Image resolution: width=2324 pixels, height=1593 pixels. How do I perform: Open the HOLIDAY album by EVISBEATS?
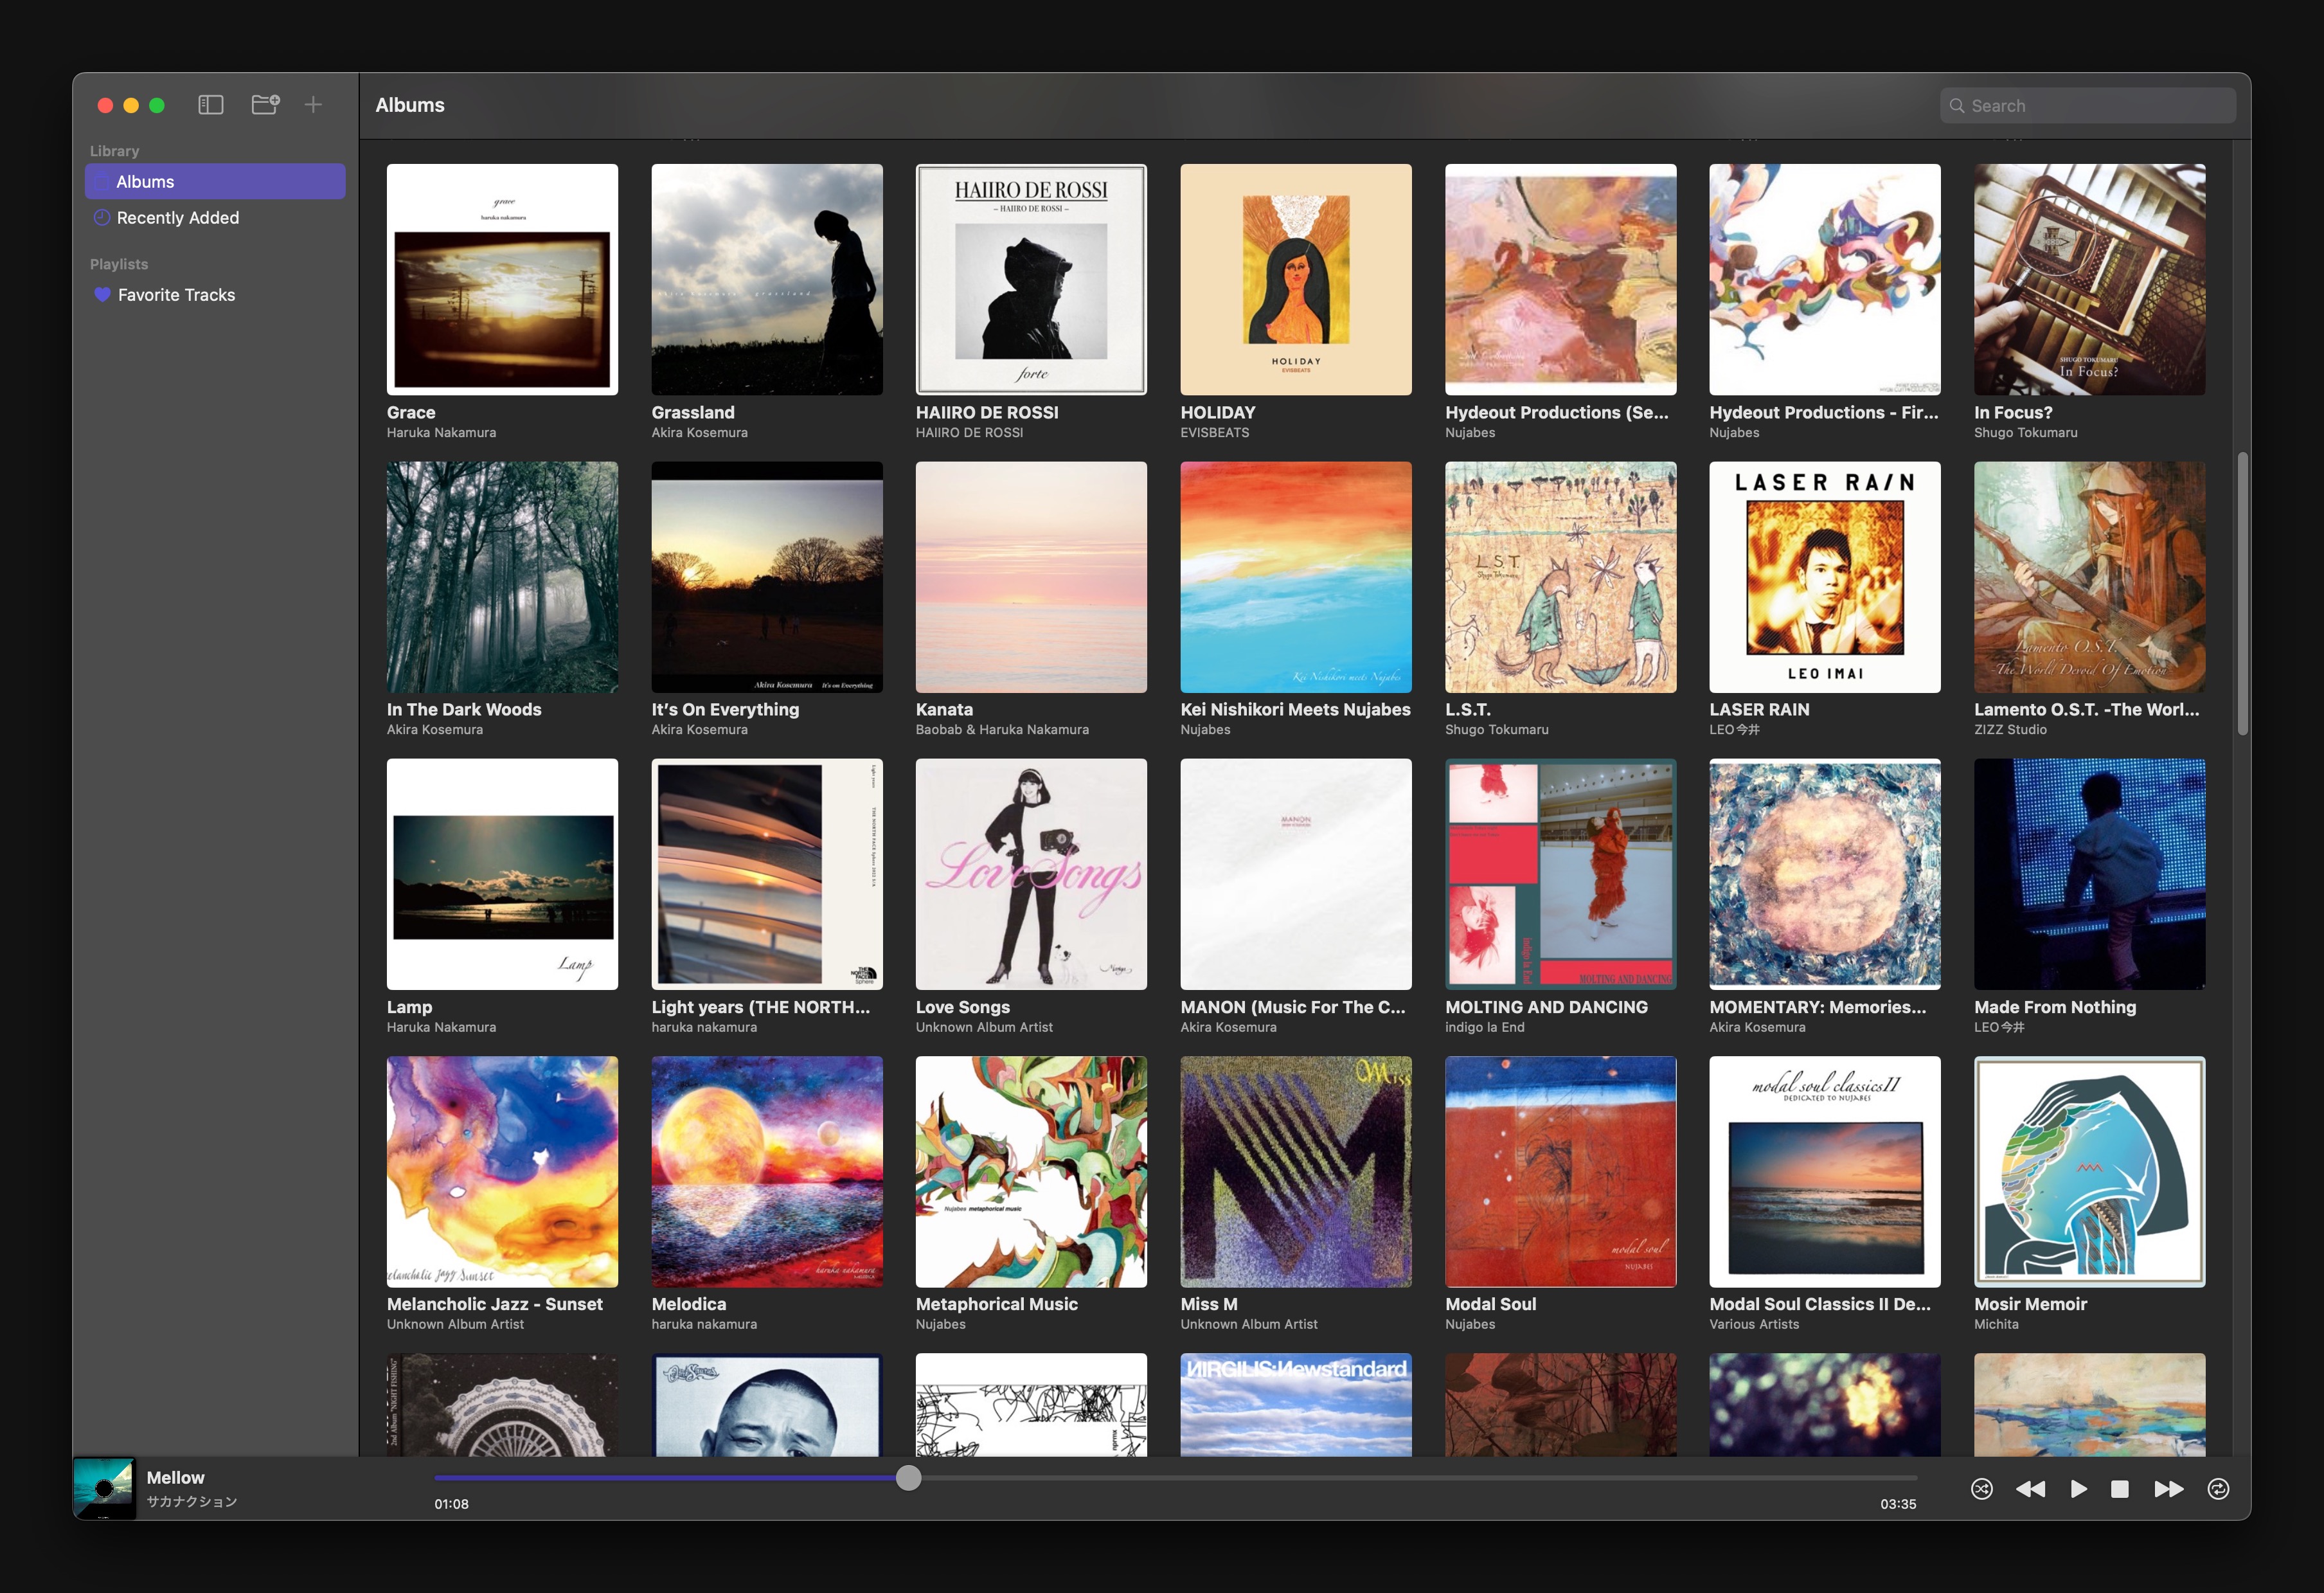point(1296,279)
